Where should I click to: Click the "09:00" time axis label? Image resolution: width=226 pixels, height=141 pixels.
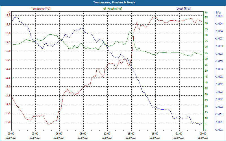click(83, 133)
